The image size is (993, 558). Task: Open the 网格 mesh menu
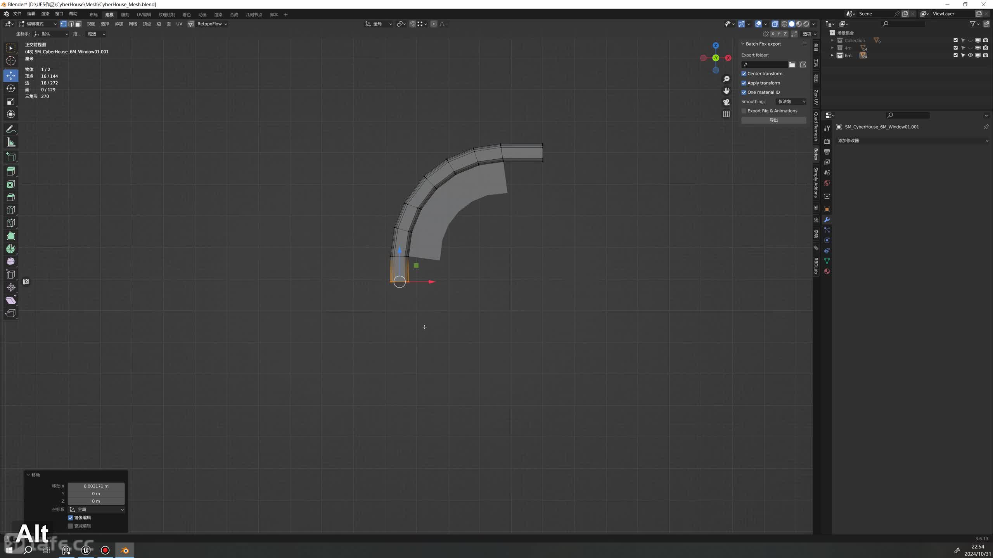tap(133, 24)
